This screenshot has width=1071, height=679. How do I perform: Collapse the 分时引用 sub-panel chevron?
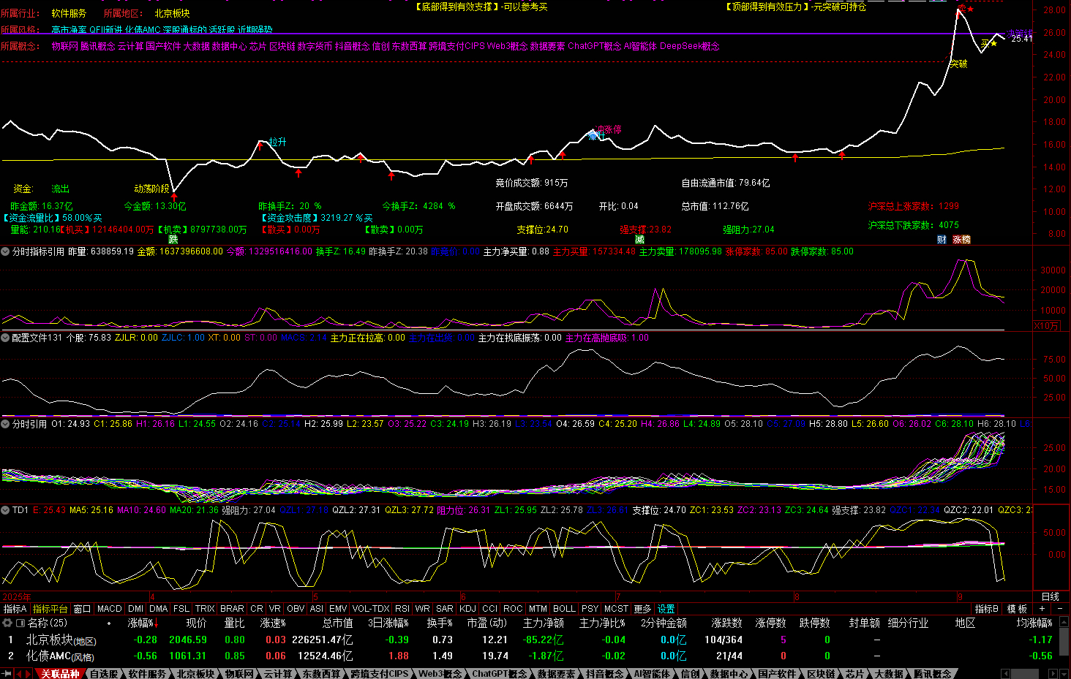point(5,424)
